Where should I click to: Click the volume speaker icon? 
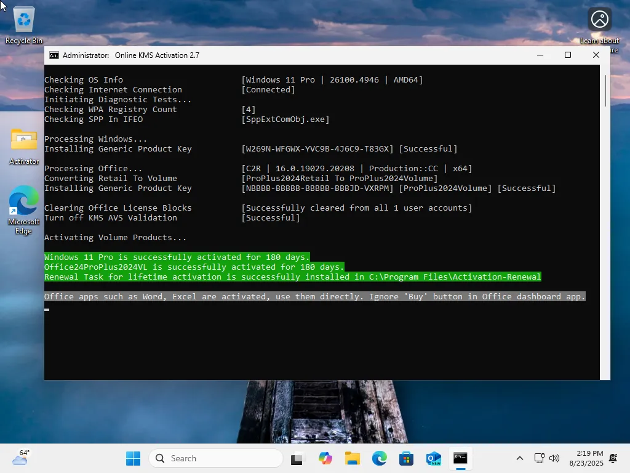[x=554, y=458]
